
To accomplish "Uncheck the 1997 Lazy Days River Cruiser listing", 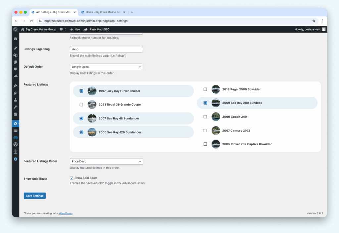I will [81, 91].
